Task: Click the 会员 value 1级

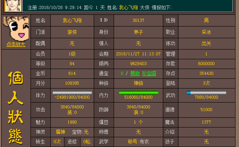Action: point(72,54)
